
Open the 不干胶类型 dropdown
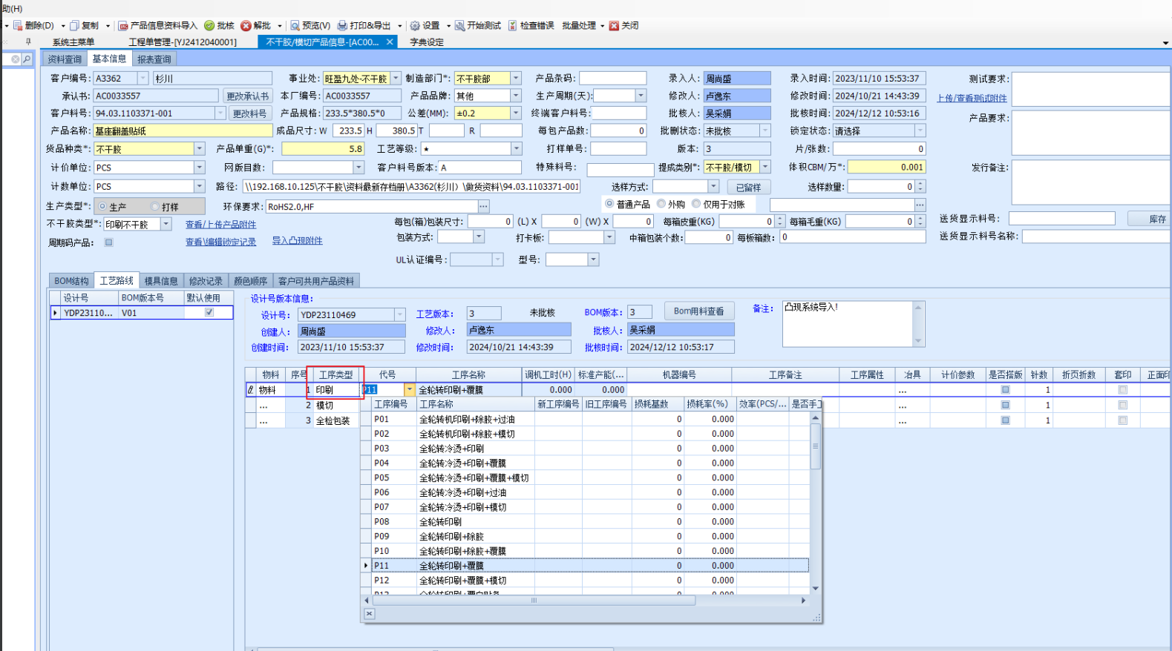tap(166, 224)
